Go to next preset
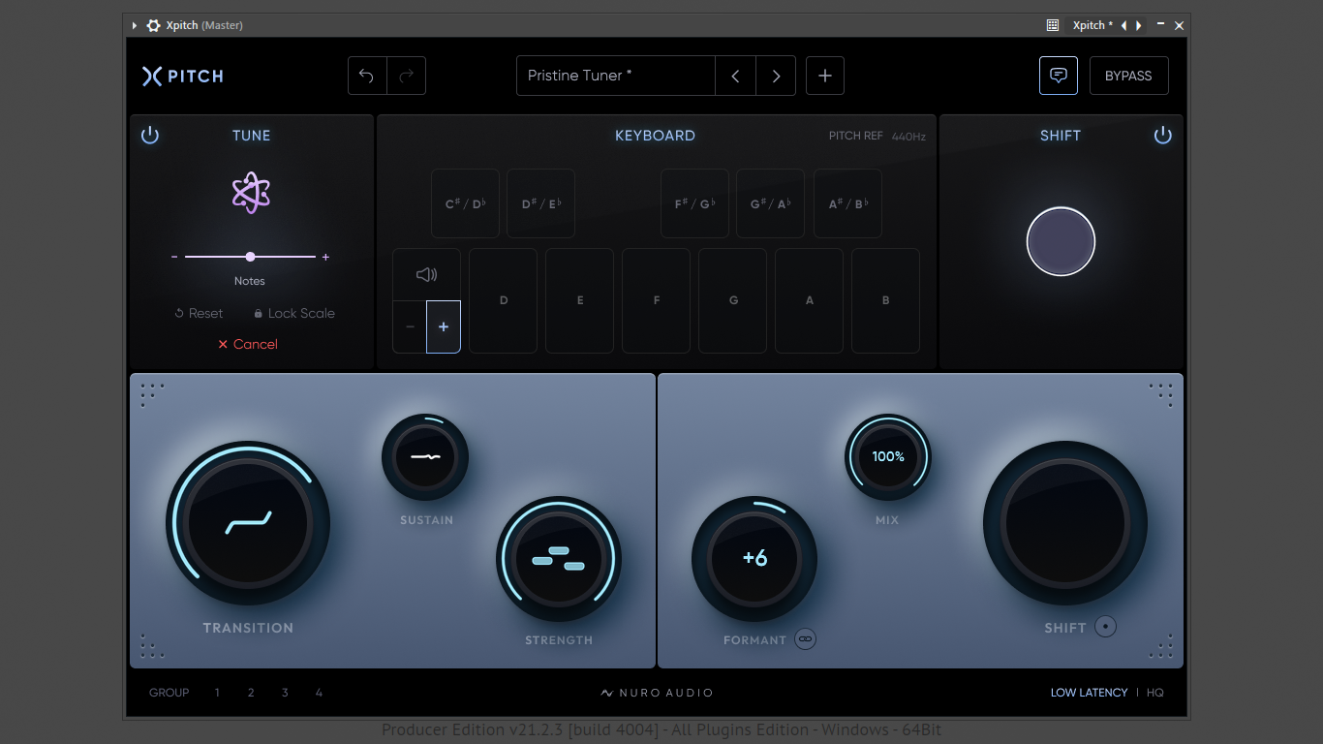Image resolution: width=1323 pixels, height=744 pixels. coord(776,76)
